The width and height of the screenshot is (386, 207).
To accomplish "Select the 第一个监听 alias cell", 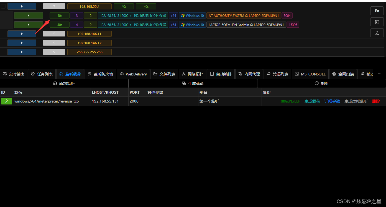I will (x=230, y=101).
